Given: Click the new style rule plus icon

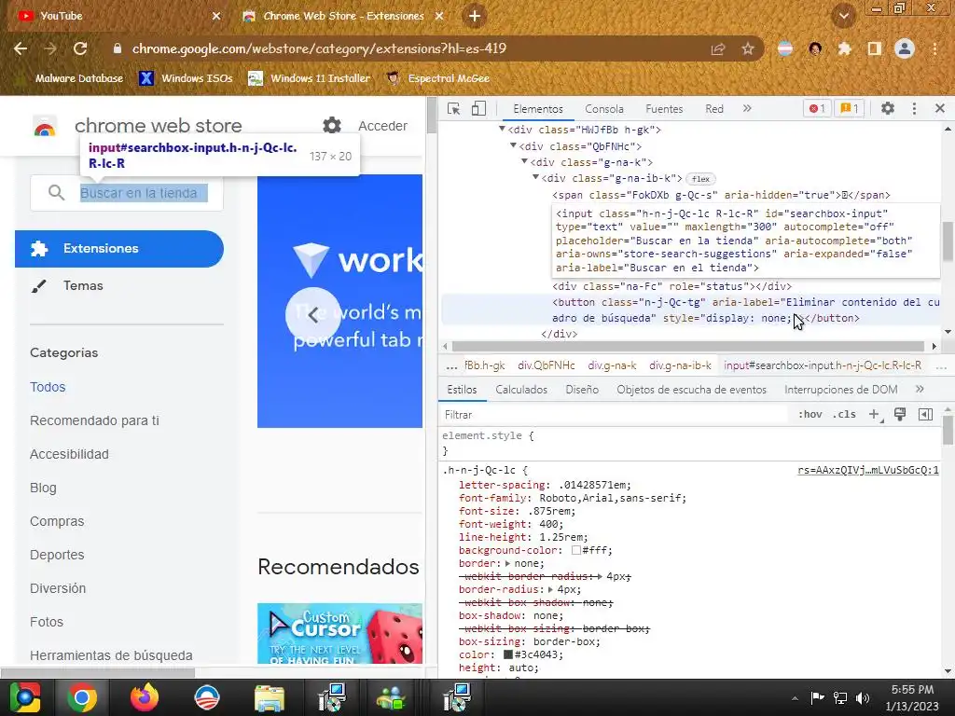Looking at the screenshot, I should click(x=875, y=415).
